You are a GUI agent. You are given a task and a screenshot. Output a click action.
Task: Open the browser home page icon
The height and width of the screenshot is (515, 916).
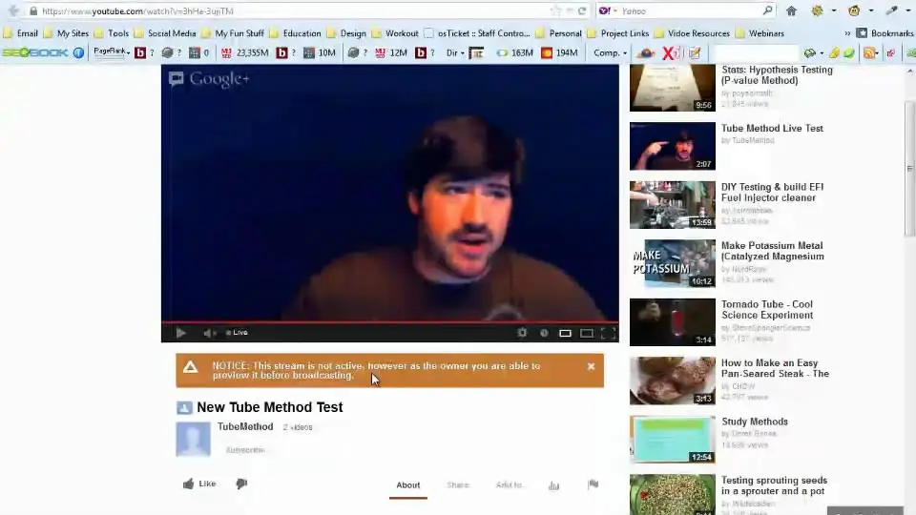click(x=792, y=10)
